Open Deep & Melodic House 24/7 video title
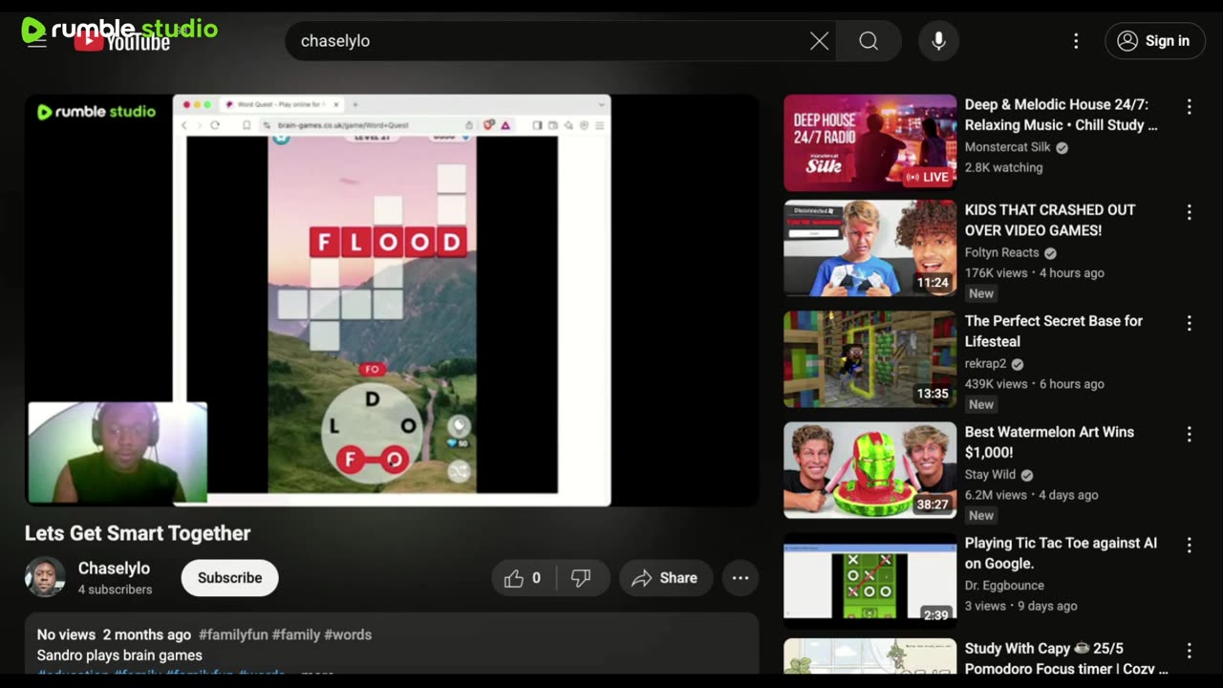Screen dimensions: 1223x688 [x=1061, y=115]
